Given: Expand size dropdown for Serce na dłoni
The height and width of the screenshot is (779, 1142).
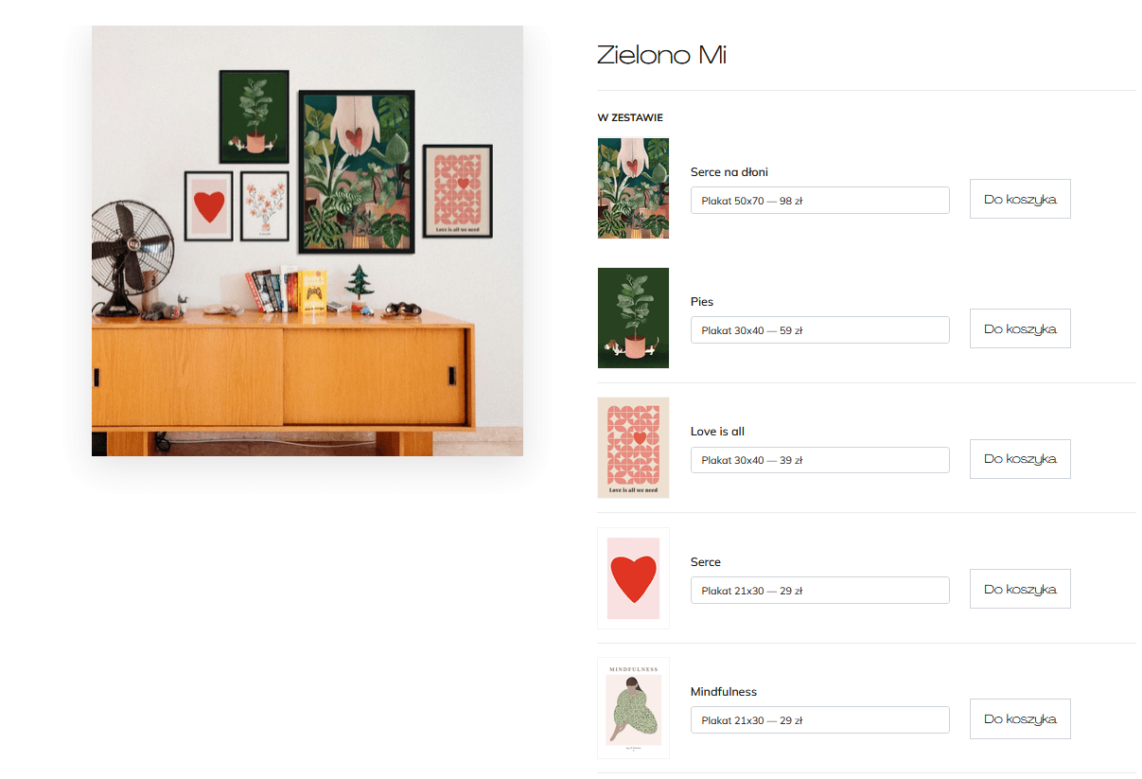Looking at the screenshot, I should 819,201.
